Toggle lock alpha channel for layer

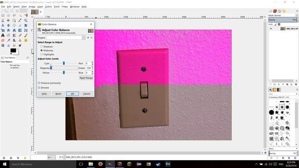(279, 24)
